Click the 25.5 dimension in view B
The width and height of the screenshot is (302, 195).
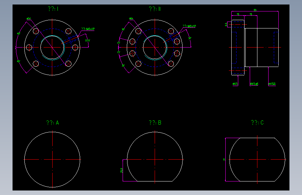122,170
